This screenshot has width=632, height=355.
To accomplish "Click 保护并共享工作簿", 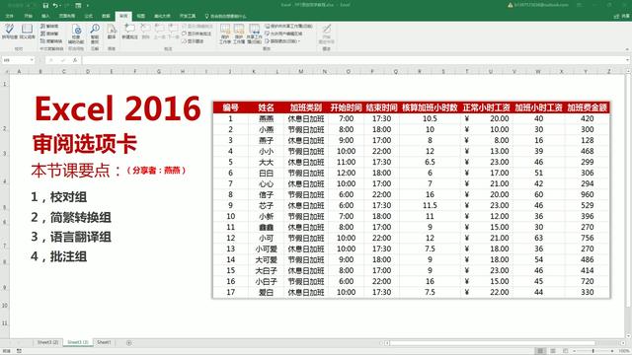I will tap(288, 27).
